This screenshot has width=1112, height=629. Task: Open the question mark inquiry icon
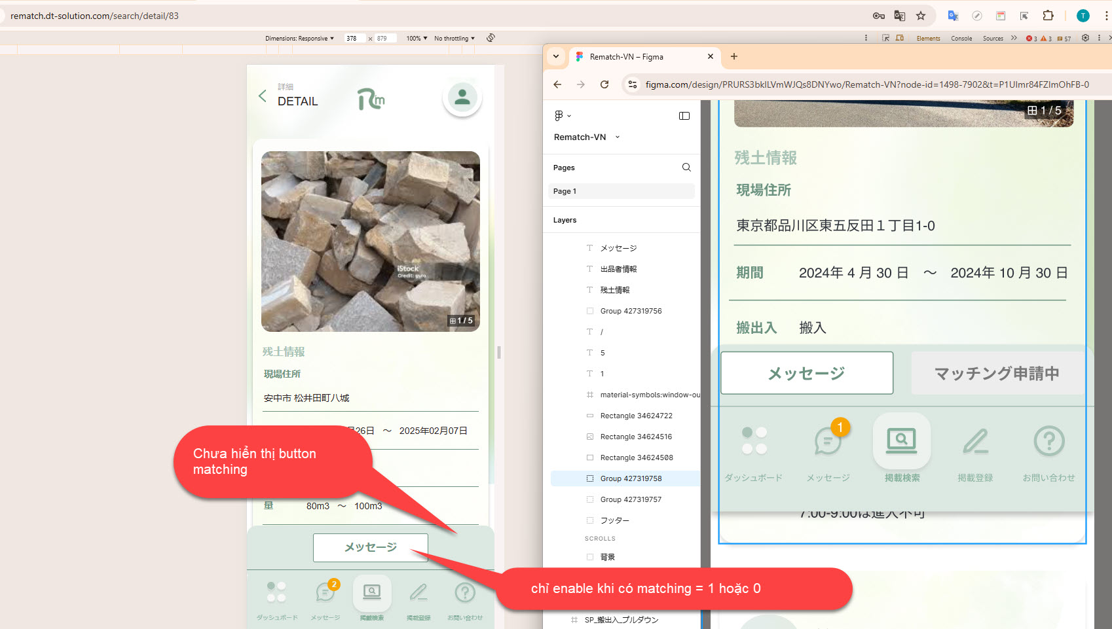click(465, 592)
